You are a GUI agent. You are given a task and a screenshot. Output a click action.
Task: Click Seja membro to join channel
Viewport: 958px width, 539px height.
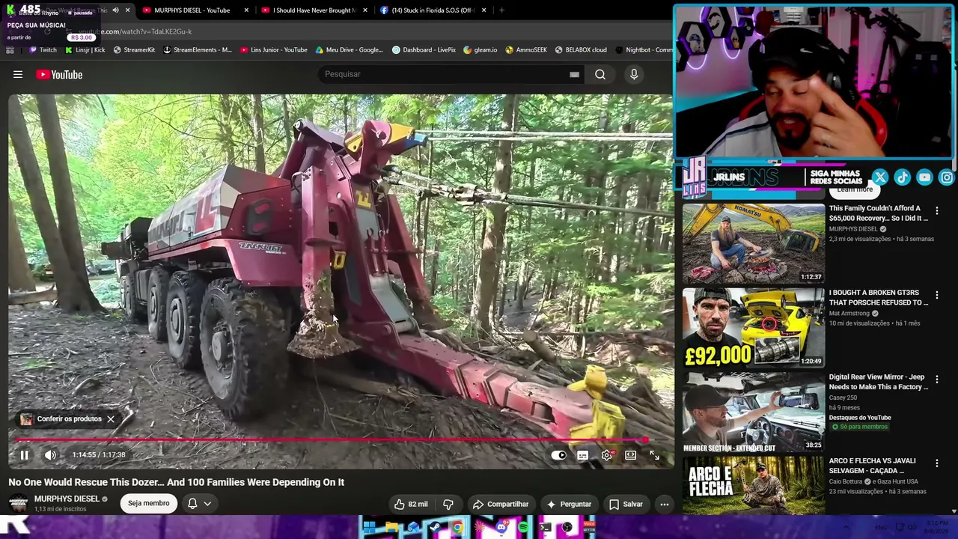148,503
